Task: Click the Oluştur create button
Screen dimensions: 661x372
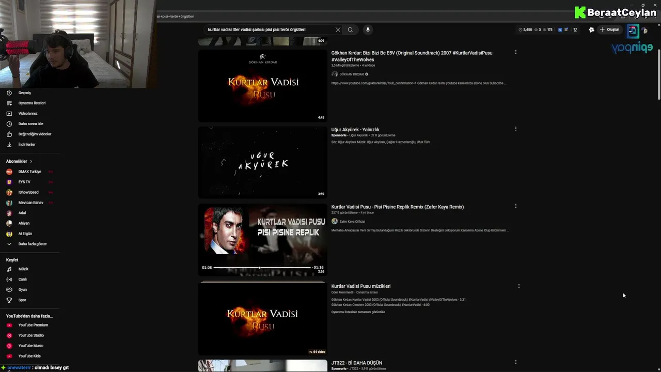Action: point(609,29)
